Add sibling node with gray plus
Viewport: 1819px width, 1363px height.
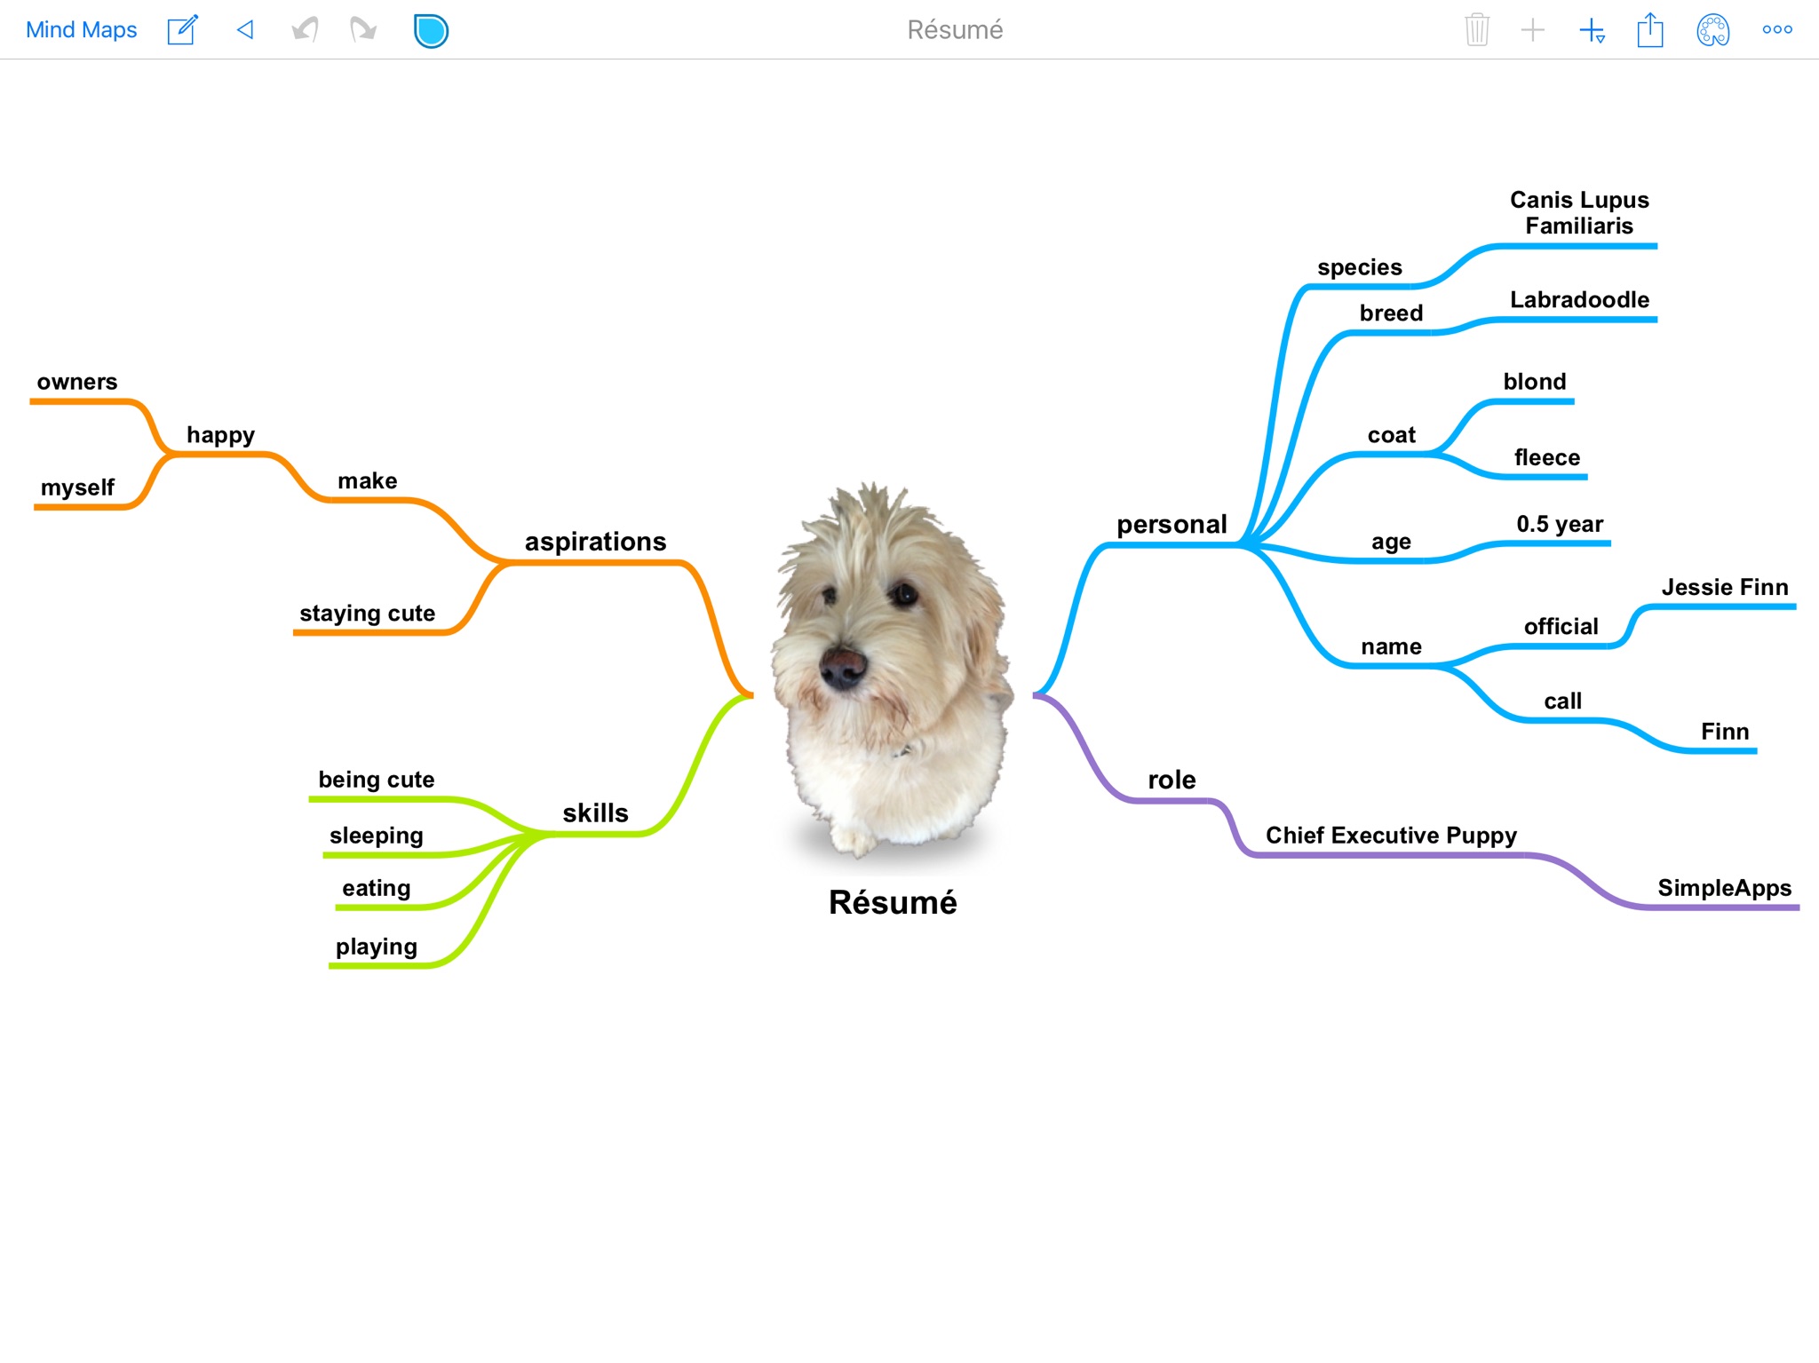[1533, 30]
